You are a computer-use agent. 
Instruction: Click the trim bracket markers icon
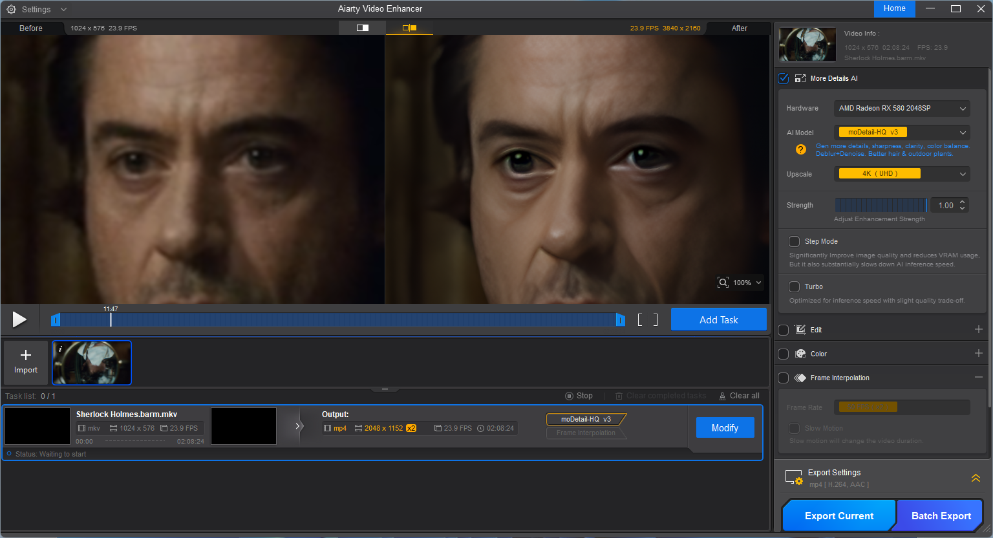(647, 319)
